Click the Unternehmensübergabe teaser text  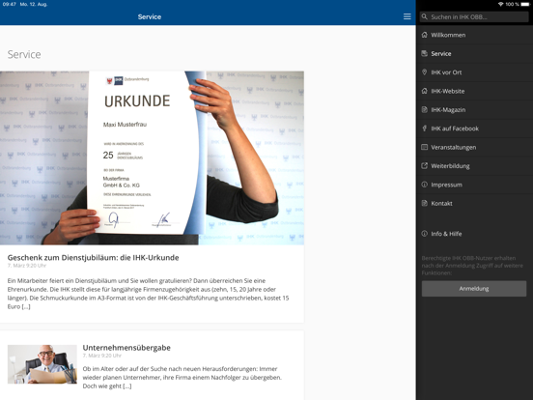pos(182,377)
